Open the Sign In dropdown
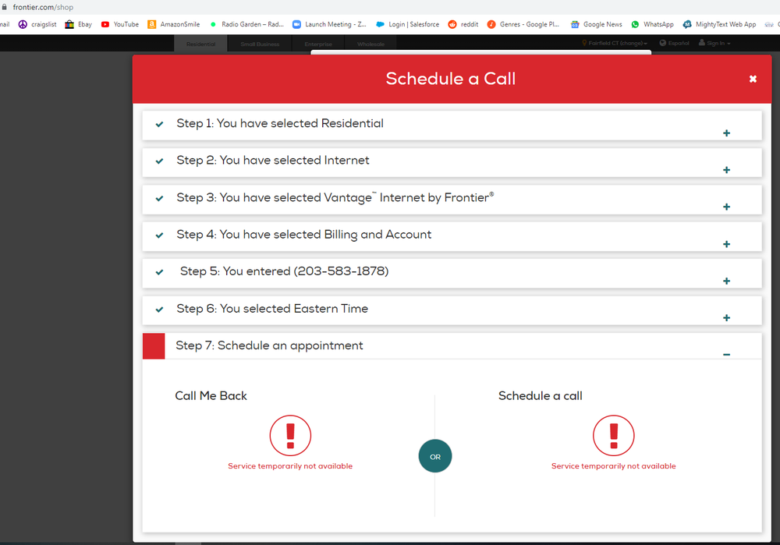This screenshot has width=780, height=545. [x=714, y=43]
